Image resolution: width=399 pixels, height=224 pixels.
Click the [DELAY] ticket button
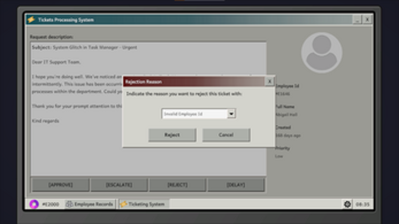coord(236,185)
